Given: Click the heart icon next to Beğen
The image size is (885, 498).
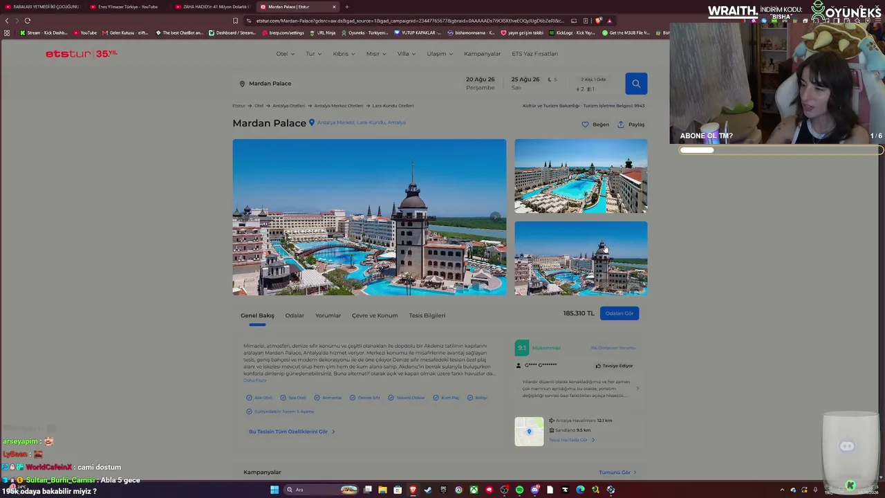Looking at the screenshot, I should click(585, 124).
